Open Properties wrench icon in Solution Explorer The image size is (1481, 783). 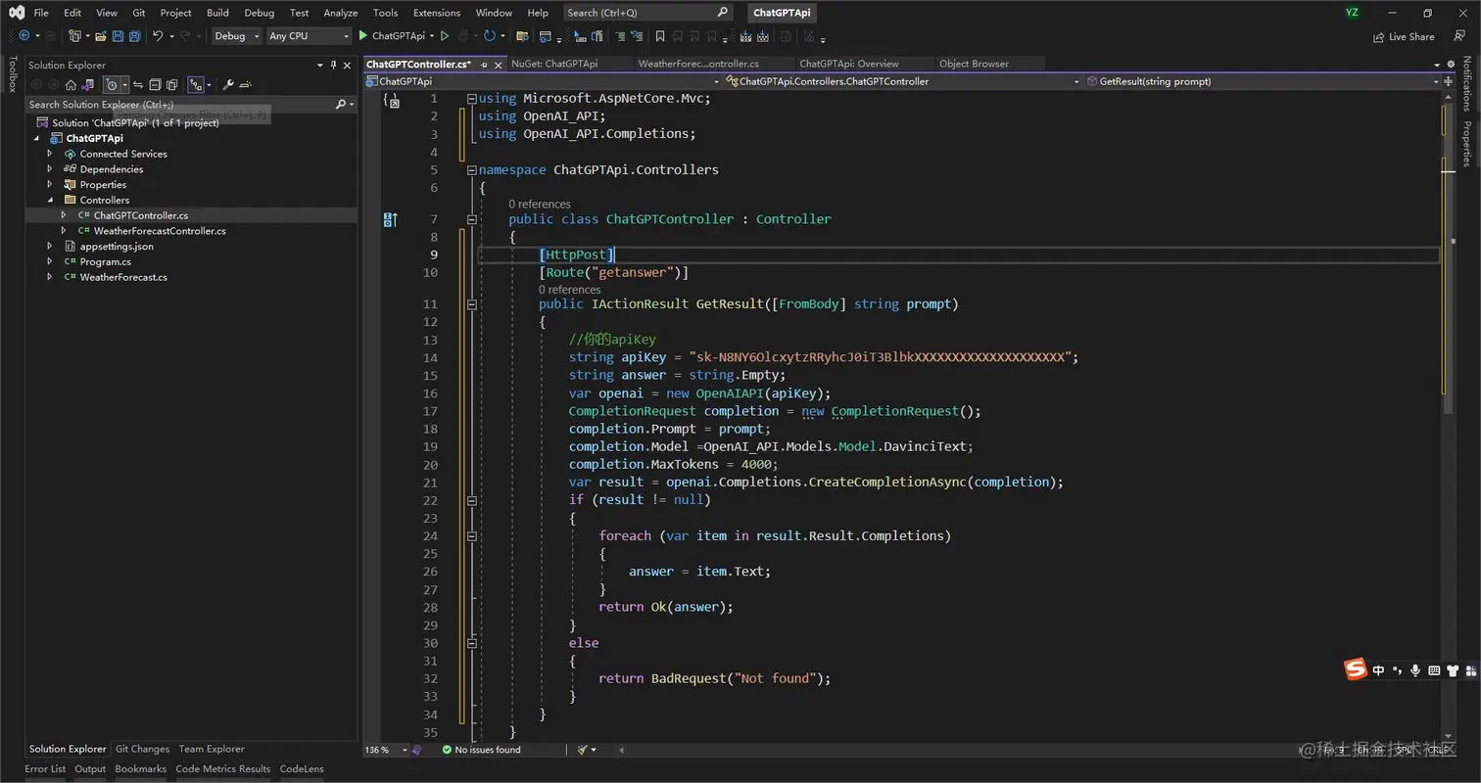coord(228,85)
